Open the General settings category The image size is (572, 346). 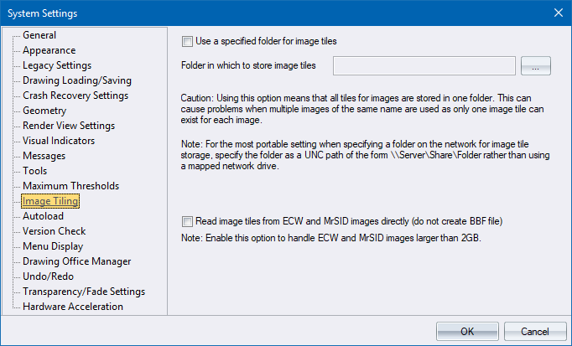39,35
